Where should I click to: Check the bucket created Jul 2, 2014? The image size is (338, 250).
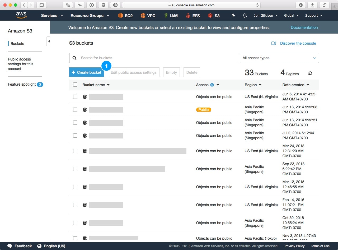(x=75, y=136)
